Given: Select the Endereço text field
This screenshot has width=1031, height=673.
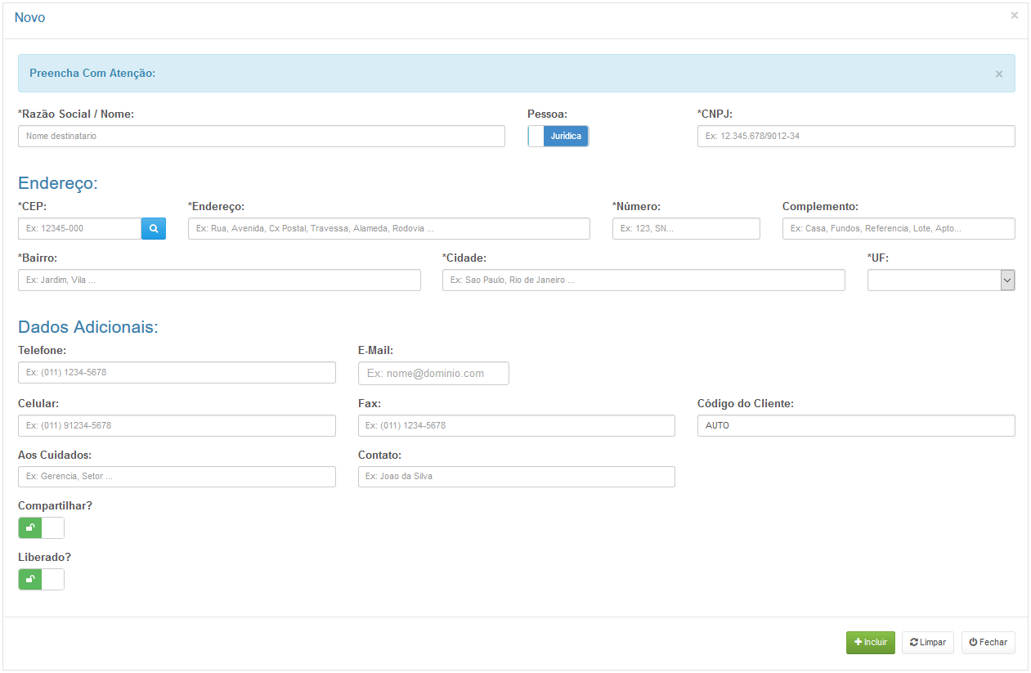Looking at the screenshot, I should [x=388, y=229].
